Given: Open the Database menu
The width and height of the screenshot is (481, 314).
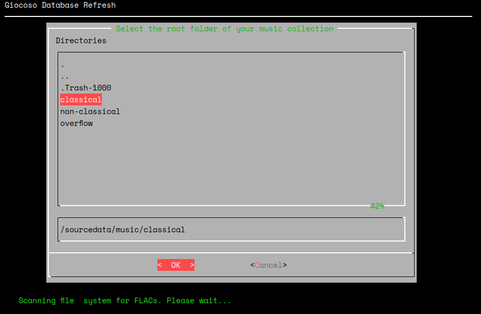Looking at the screenshot, I should click(60, 5).
